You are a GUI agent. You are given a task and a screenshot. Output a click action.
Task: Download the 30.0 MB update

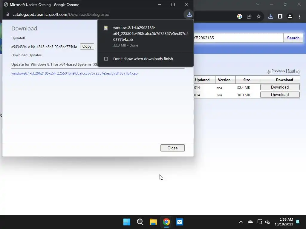280,95
